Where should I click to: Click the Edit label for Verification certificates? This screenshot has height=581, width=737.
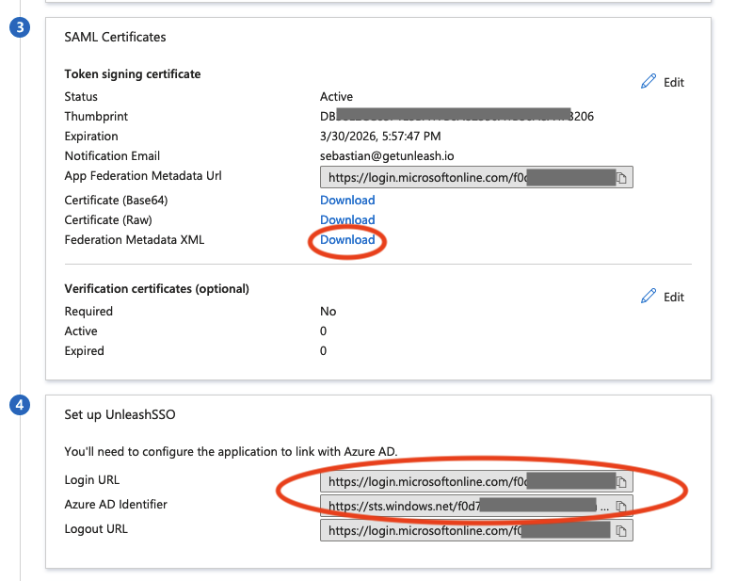click(674, 297)
